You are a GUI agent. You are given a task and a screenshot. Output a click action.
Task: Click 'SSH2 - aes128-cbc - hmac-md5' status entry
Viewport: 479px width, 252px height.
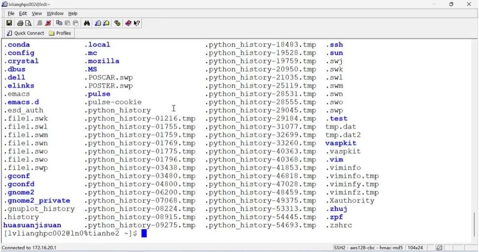pos(368,248)
